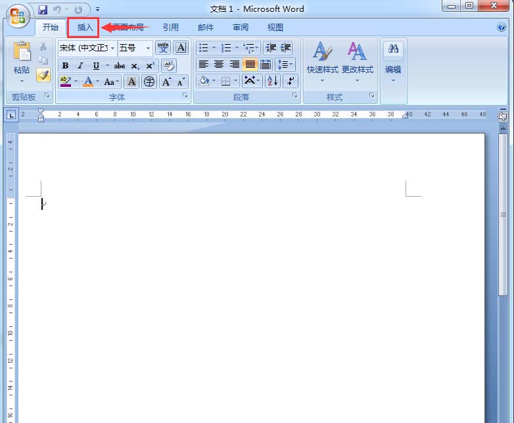
Task: Toggle justify alignment
Action: (x=250, y=64)
